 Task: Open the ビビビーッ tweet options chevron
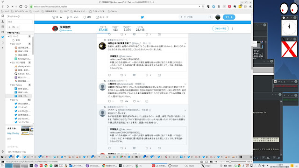185,110
